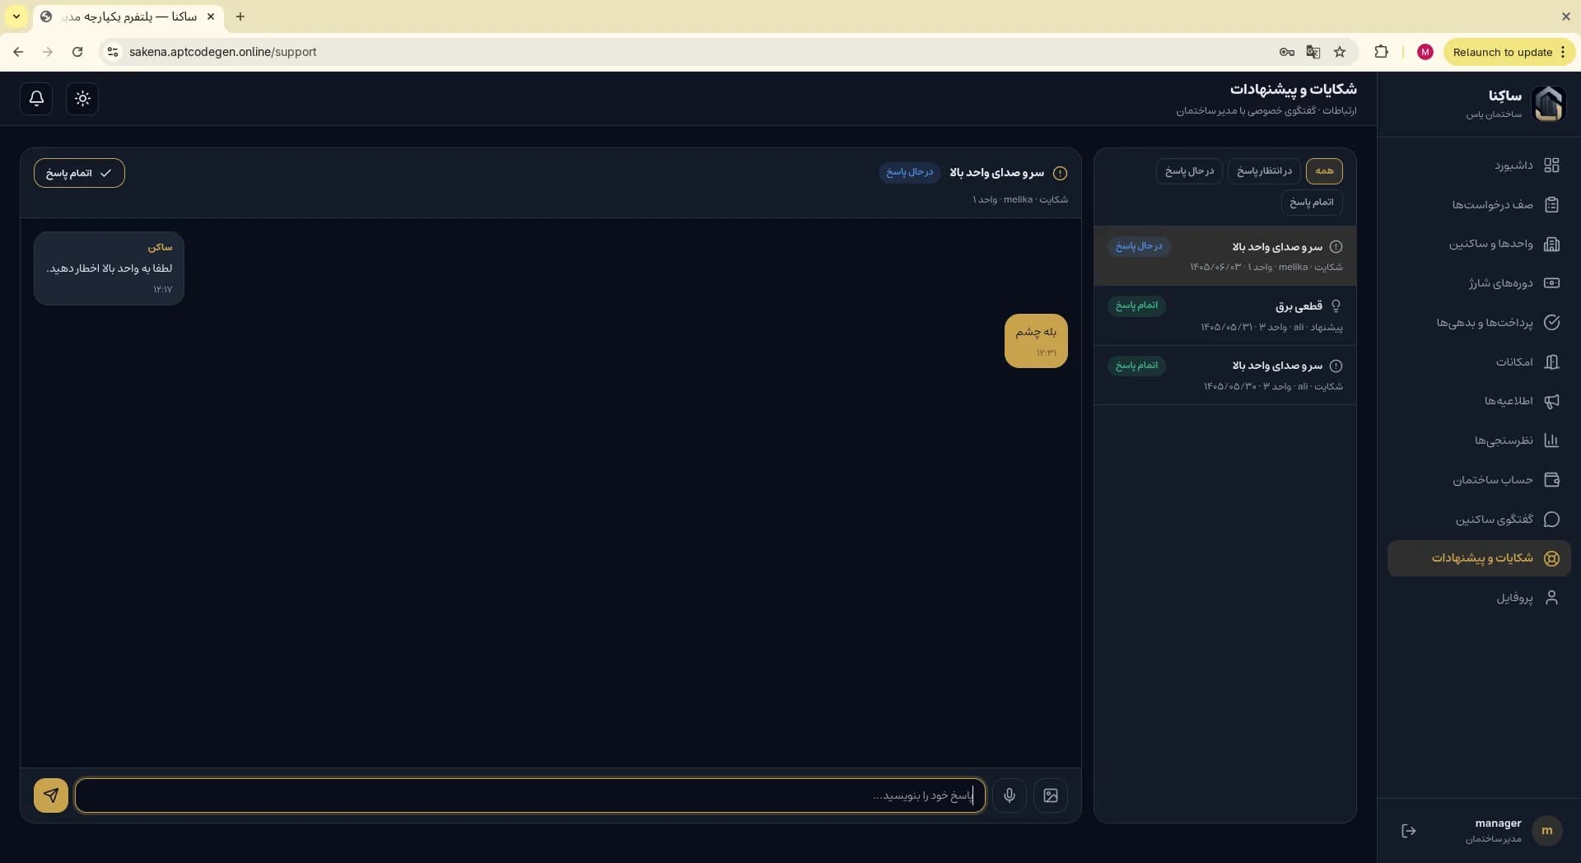1581x863 pixels.
Task: Go to اطلاعیه‌ها announcements
Action: (1479, 401)
